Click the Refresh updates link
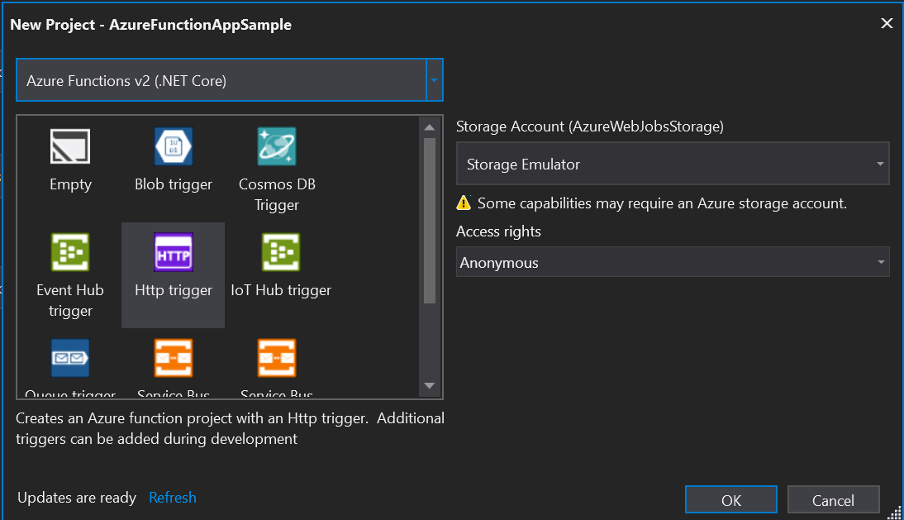Screen dimensions: 904x520 click(173, 498)
